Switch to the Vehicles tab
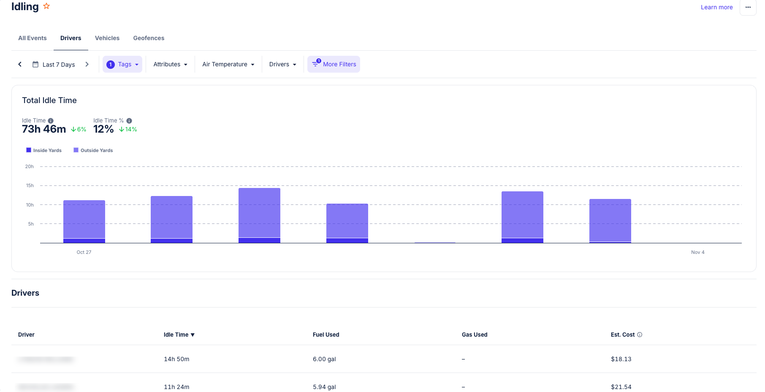The height and width of the screenshot is (392, 765). pyautogui.click(x=107, y=38)
